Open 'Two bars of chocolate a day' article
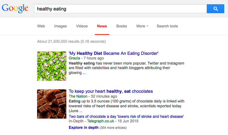The height and width of the screenshot is (135, 228). click(x=126, y=116)
